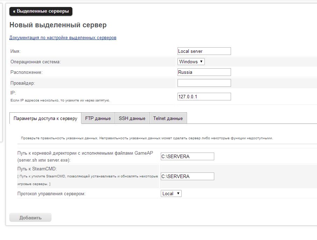Focus the Расположение field with Russia
This screenshot has height=240, width=317.
coord(204,72)
